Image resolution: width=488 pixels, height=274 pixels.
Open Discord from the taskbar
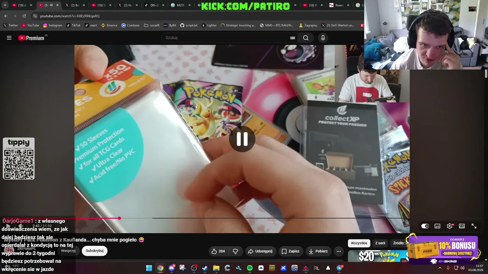(172, 268)
